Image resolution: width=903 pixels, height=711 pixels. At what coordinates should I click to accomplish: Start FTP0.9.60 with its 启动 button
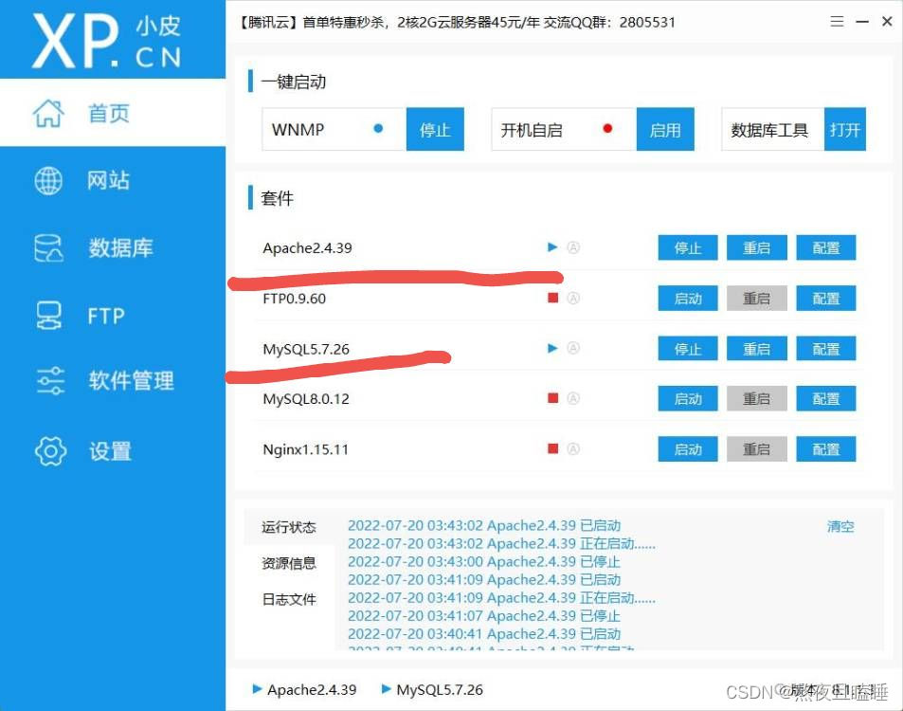pyautogui.click(x=687, y=298)
